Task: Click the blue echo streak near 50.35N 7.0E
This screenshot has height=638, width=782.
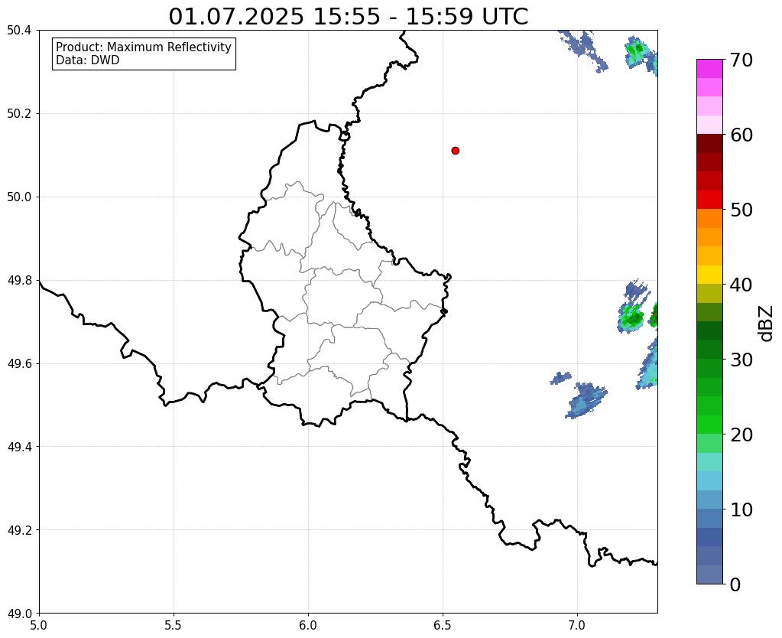Action: [583, 50]
